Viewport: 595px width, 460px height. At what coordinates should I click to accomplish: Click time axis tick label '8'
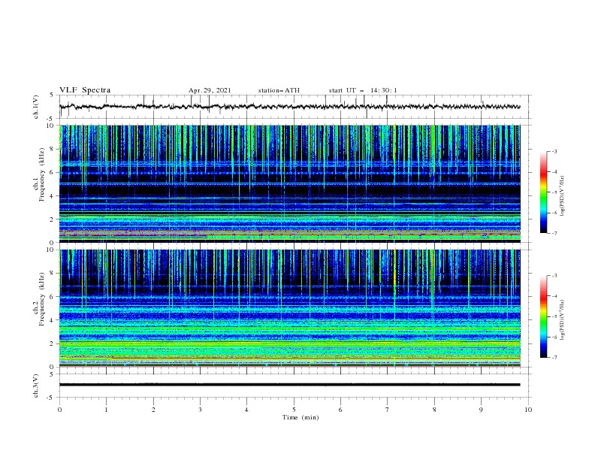click(434, 410)
